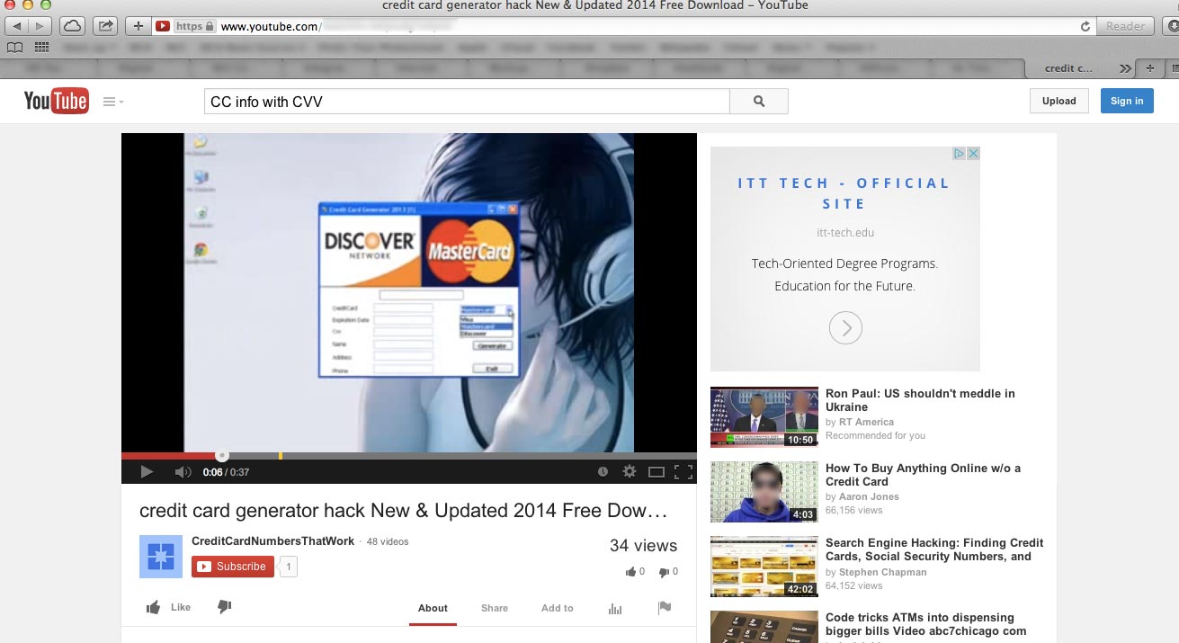Like the video with thumbs up

168,608
